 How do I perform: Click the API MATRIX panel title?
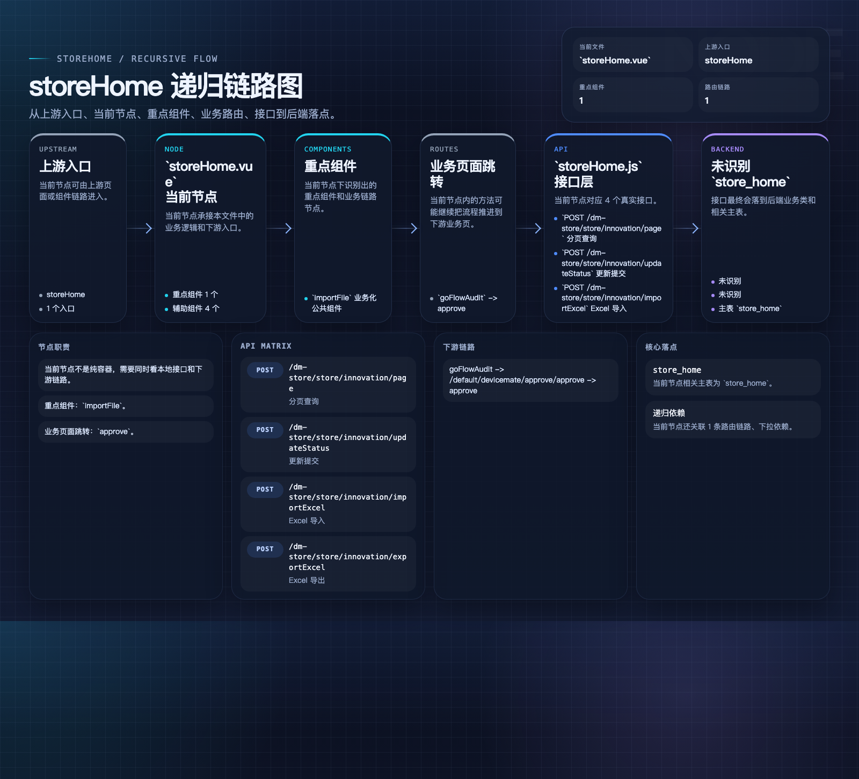[x=266, y=346]
